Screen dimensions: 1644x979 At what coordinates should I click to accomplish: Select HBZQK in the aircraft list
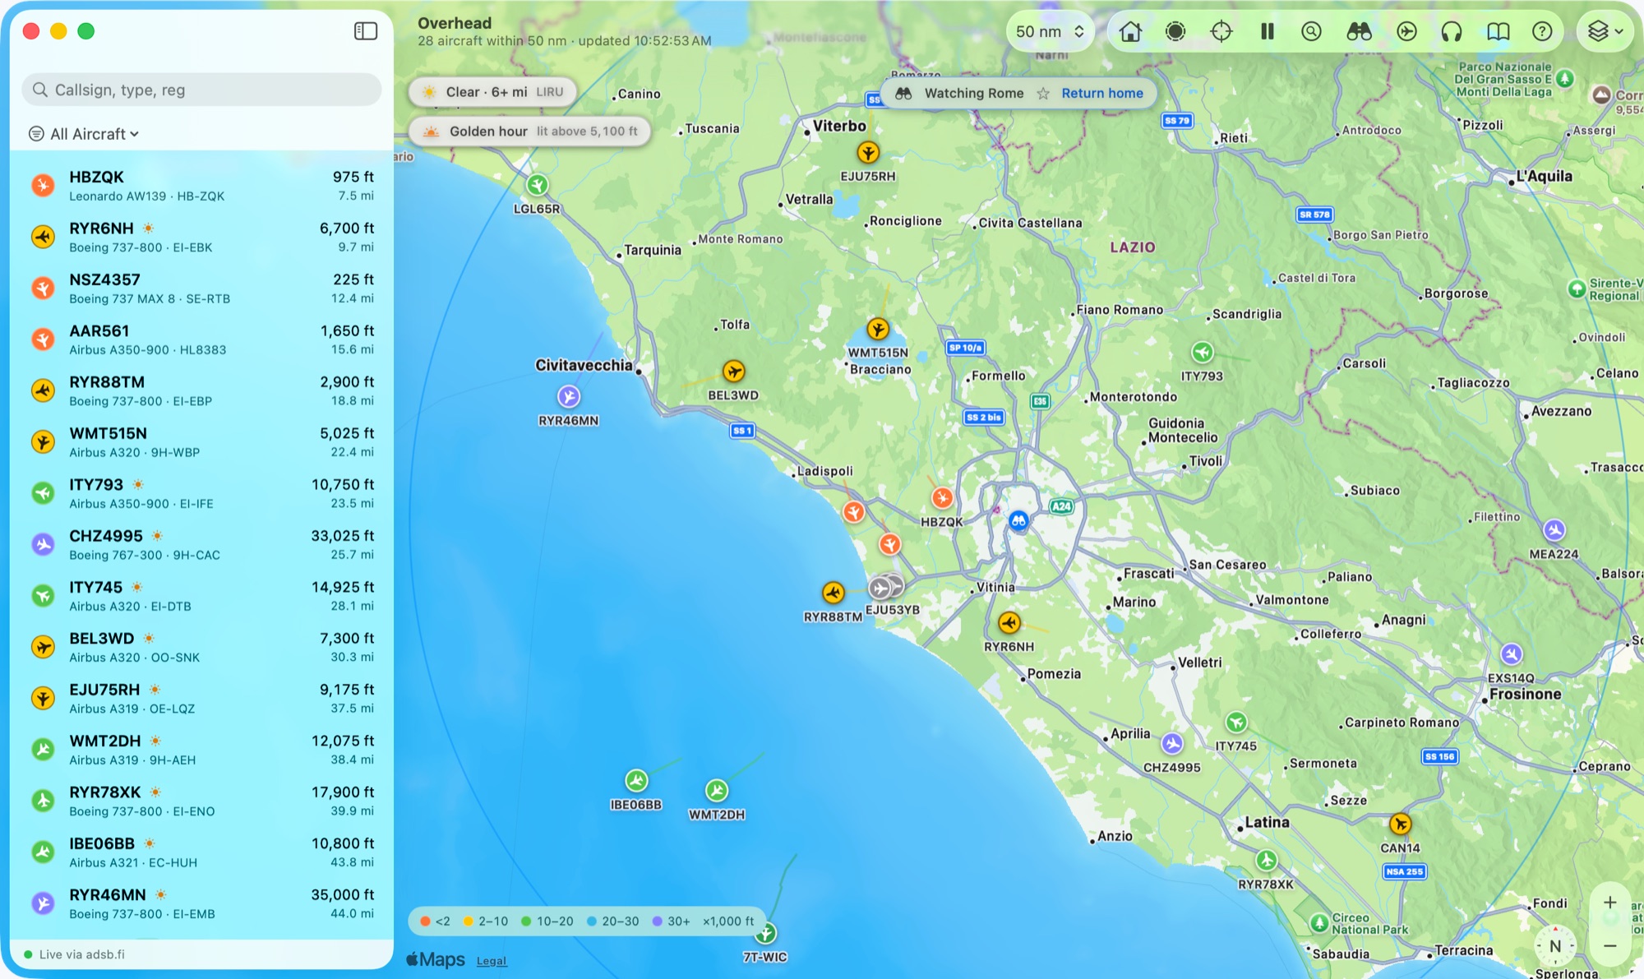(201, 186)
